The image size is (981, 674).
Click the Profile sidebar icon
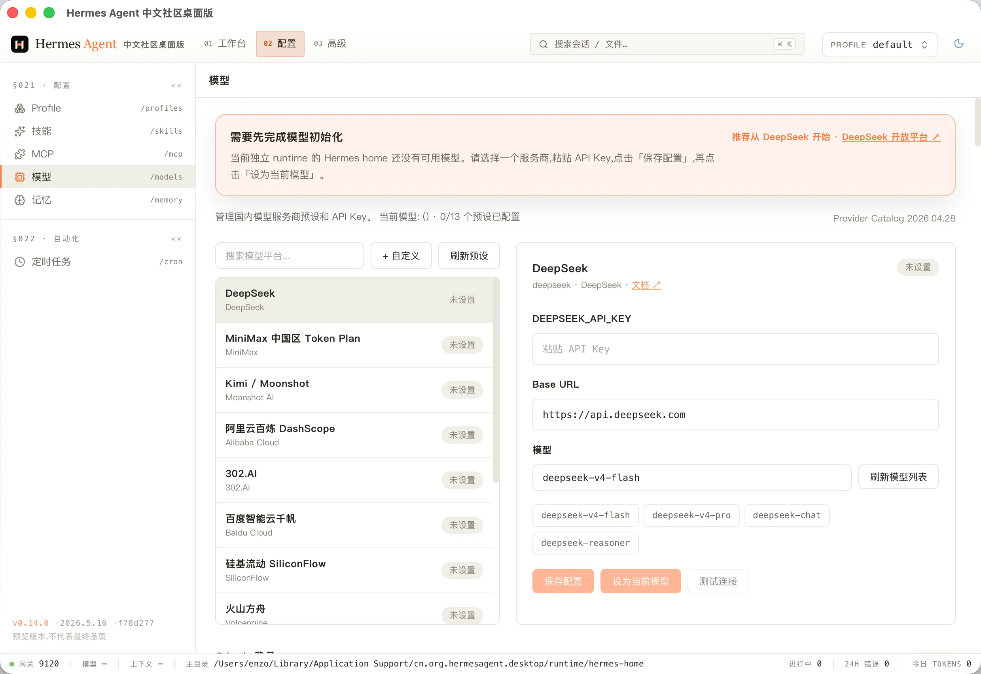(20, 108)
